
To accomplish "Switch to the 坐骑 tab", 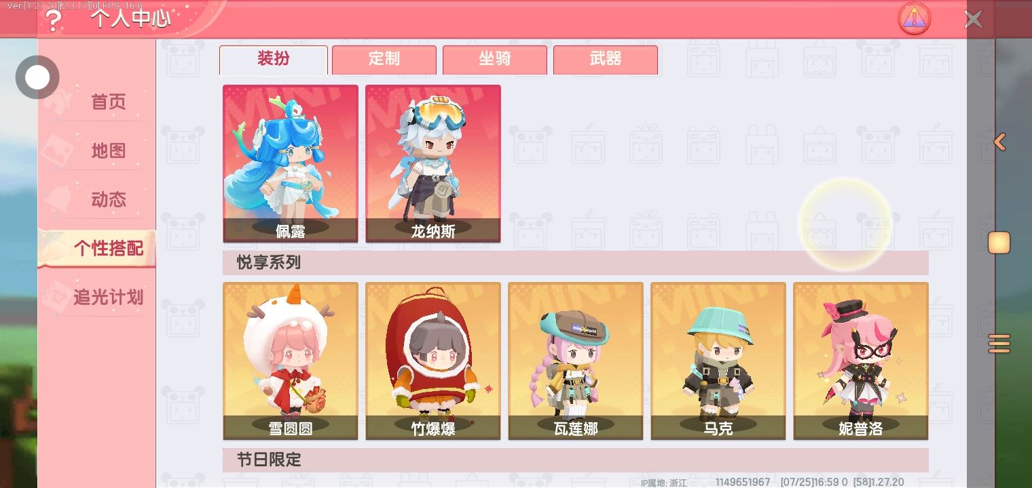I will (x=495, y=60).
